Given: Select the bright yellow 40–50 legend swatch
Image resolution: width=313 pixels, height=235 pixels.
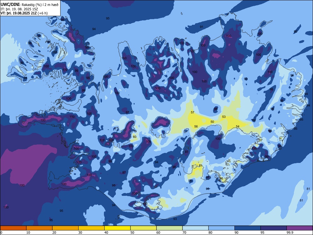Looking at the screenshot, I should (x=117, y=228).
